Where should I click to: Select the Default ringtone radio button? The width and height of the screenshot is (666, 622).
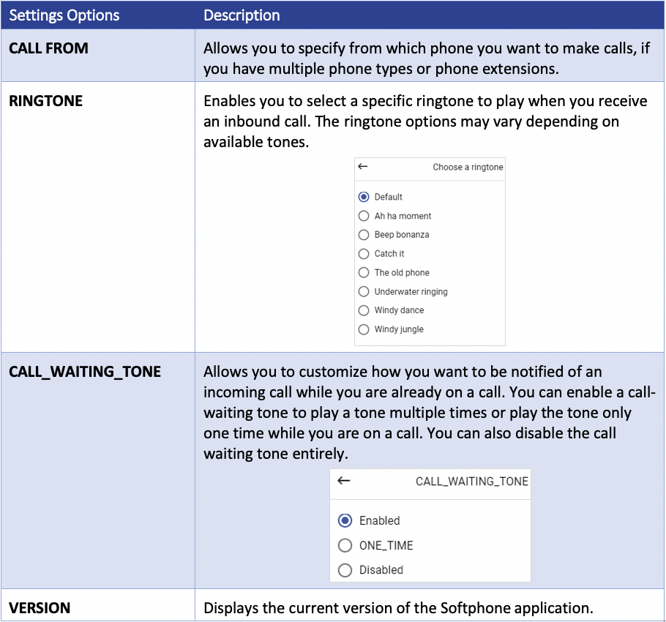(364, 197)
